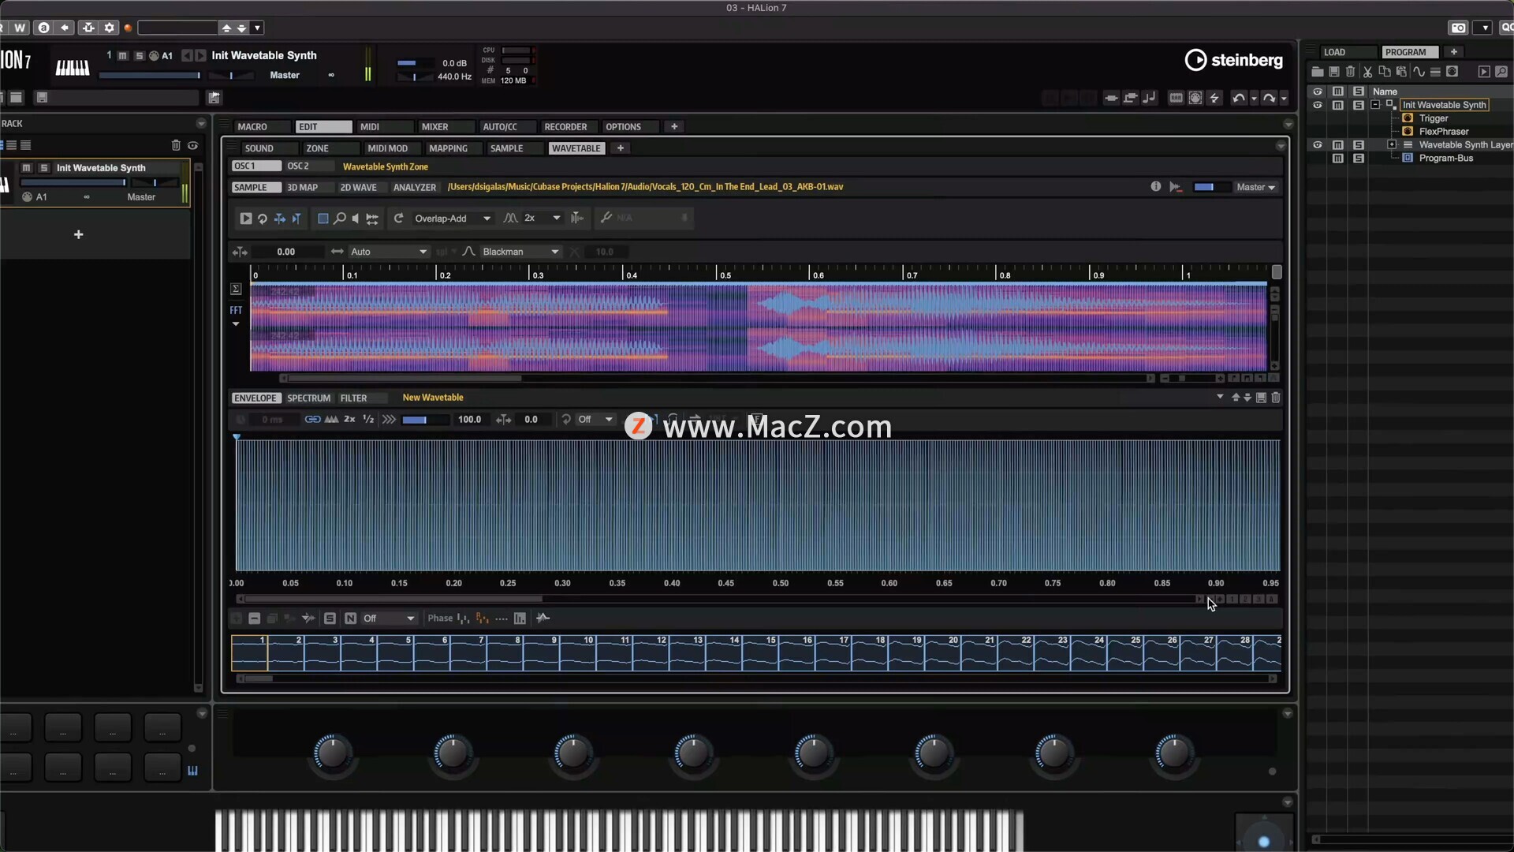Click the wrench pitch detection icon
Viewport: 1514px width, 852px height.
coord(606,218)
